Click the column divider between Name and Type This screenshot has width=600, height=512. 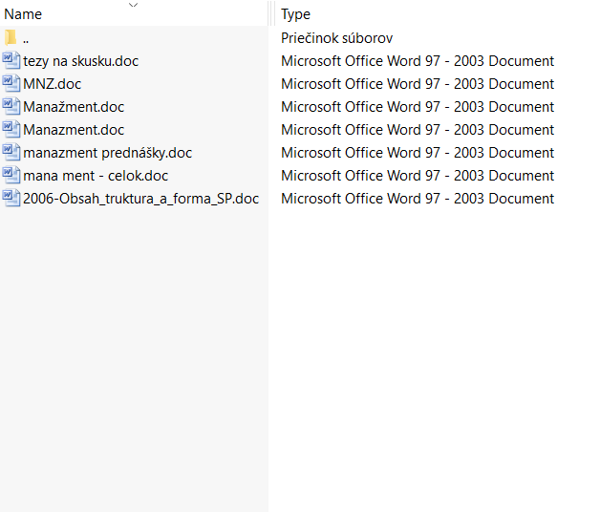point(271,13)
